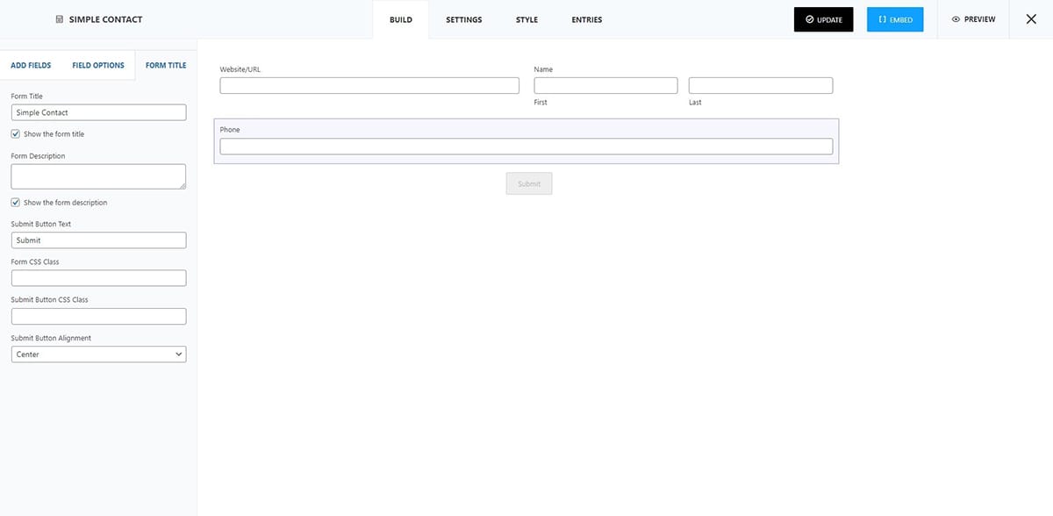1053x516 pixels.
Task: Select the Name field label
Action: tap(543, 69)
